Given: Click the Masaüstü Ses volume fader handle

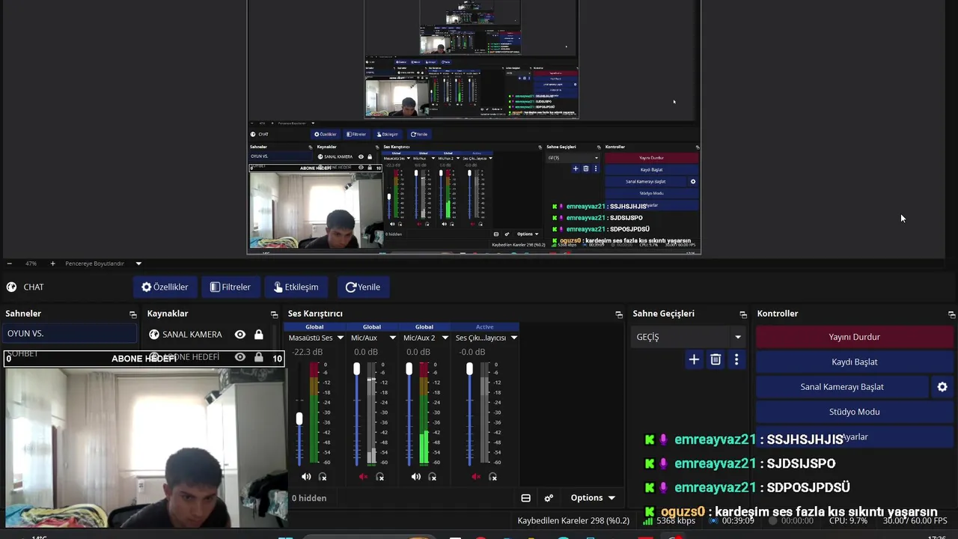Looking at the screenshot, I should point(299,418).
